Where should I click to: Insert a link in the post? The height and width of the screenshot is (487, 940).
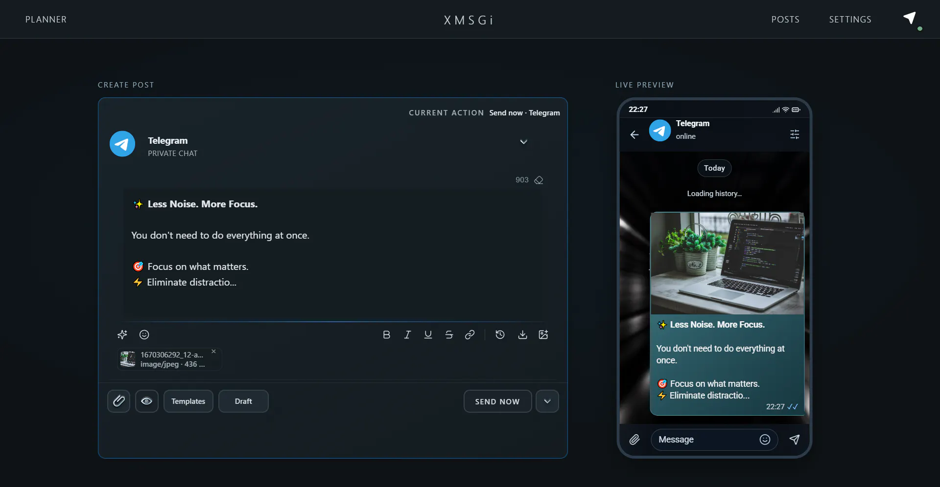470,334
